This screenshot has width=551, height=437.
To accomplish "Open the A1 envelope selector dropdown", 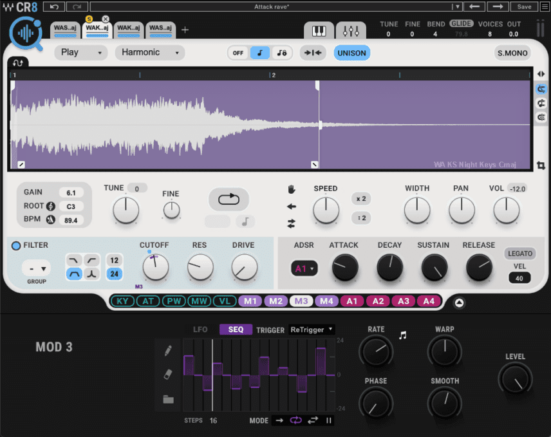I will pyautogui.click(x=304, y=269).
